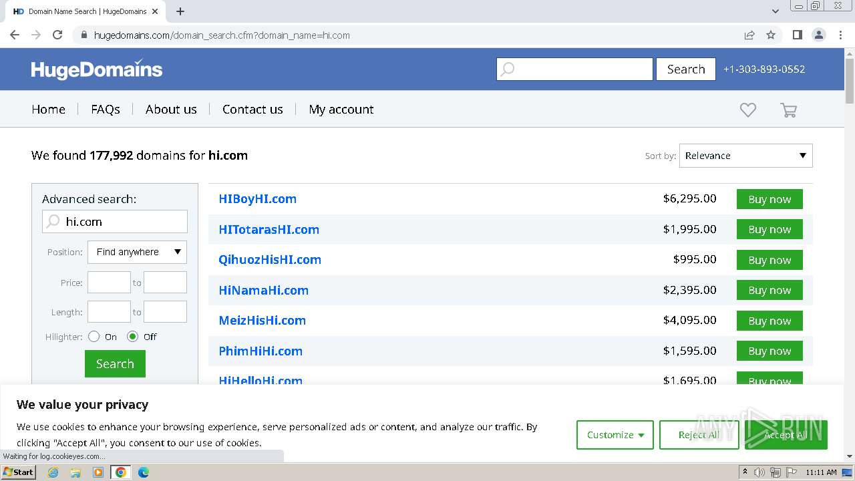Set the Hilighter to Off
Screen dimensions: 855x481
(132, 337)
